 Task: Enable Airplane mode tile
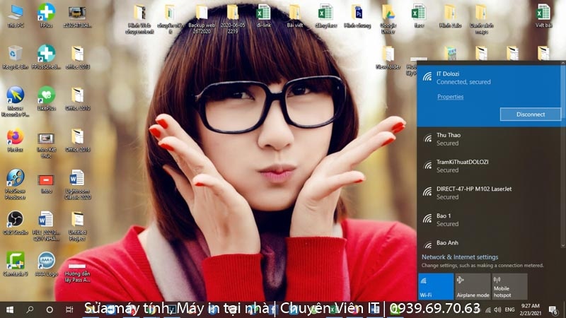click(x=473, y=286)
